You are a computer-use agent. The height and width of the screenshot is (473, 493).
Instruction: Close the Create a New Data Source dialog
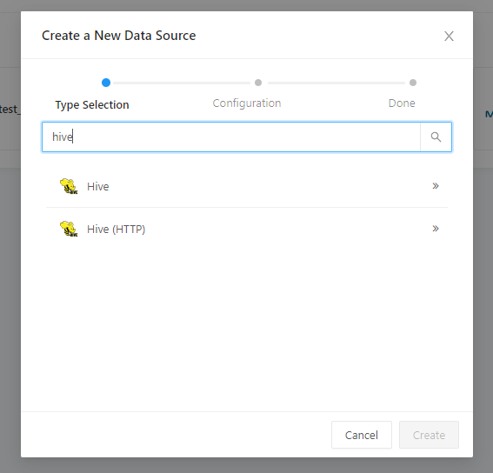[x=449, y=36]
